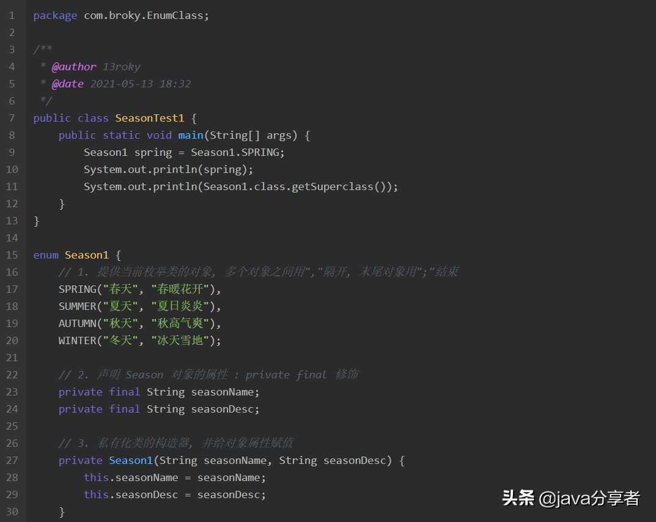Screen dimensions: 656x522
Task: Click Season1.SPRING on line 9
Action: pos(235,153)
